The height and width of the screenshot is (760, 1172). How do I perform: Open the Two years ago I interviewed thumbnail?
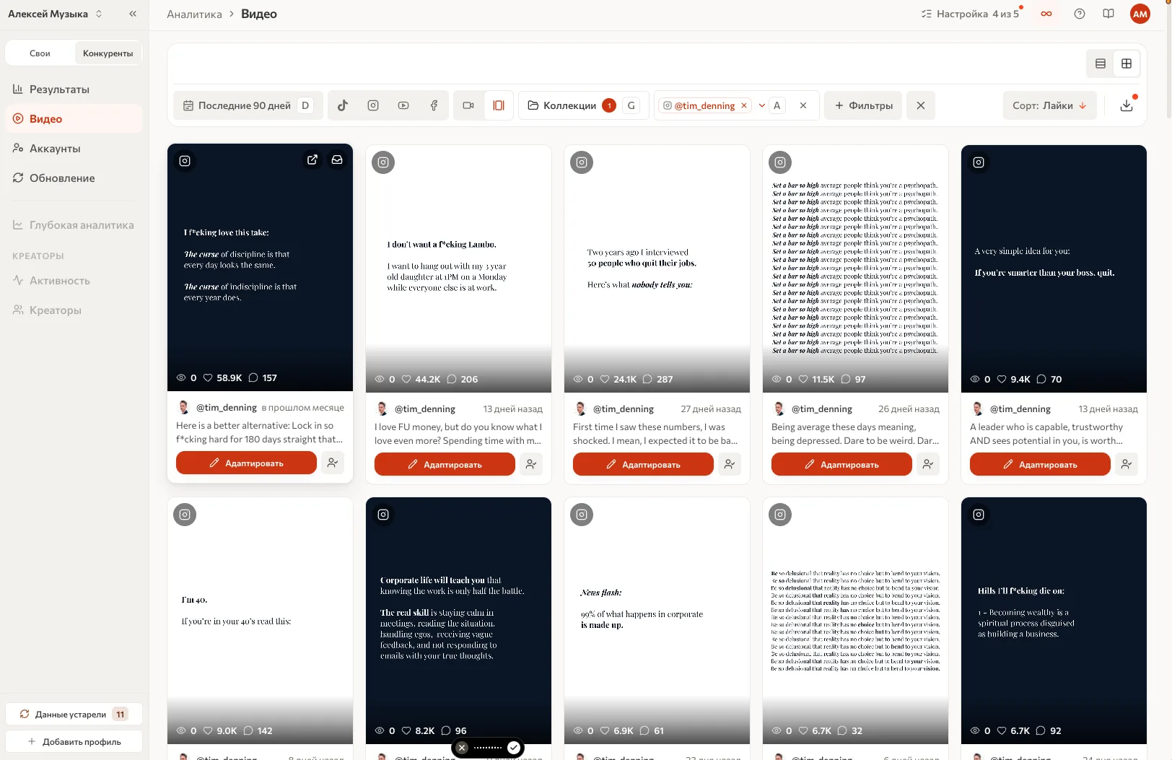(x=657, y=268)
